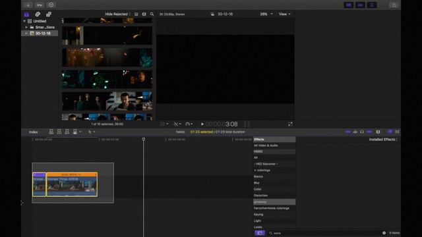The width and height of the screenshot is (422, 237).
Task: Append the selected clip to storyline
Action: [x=67, y=132]
